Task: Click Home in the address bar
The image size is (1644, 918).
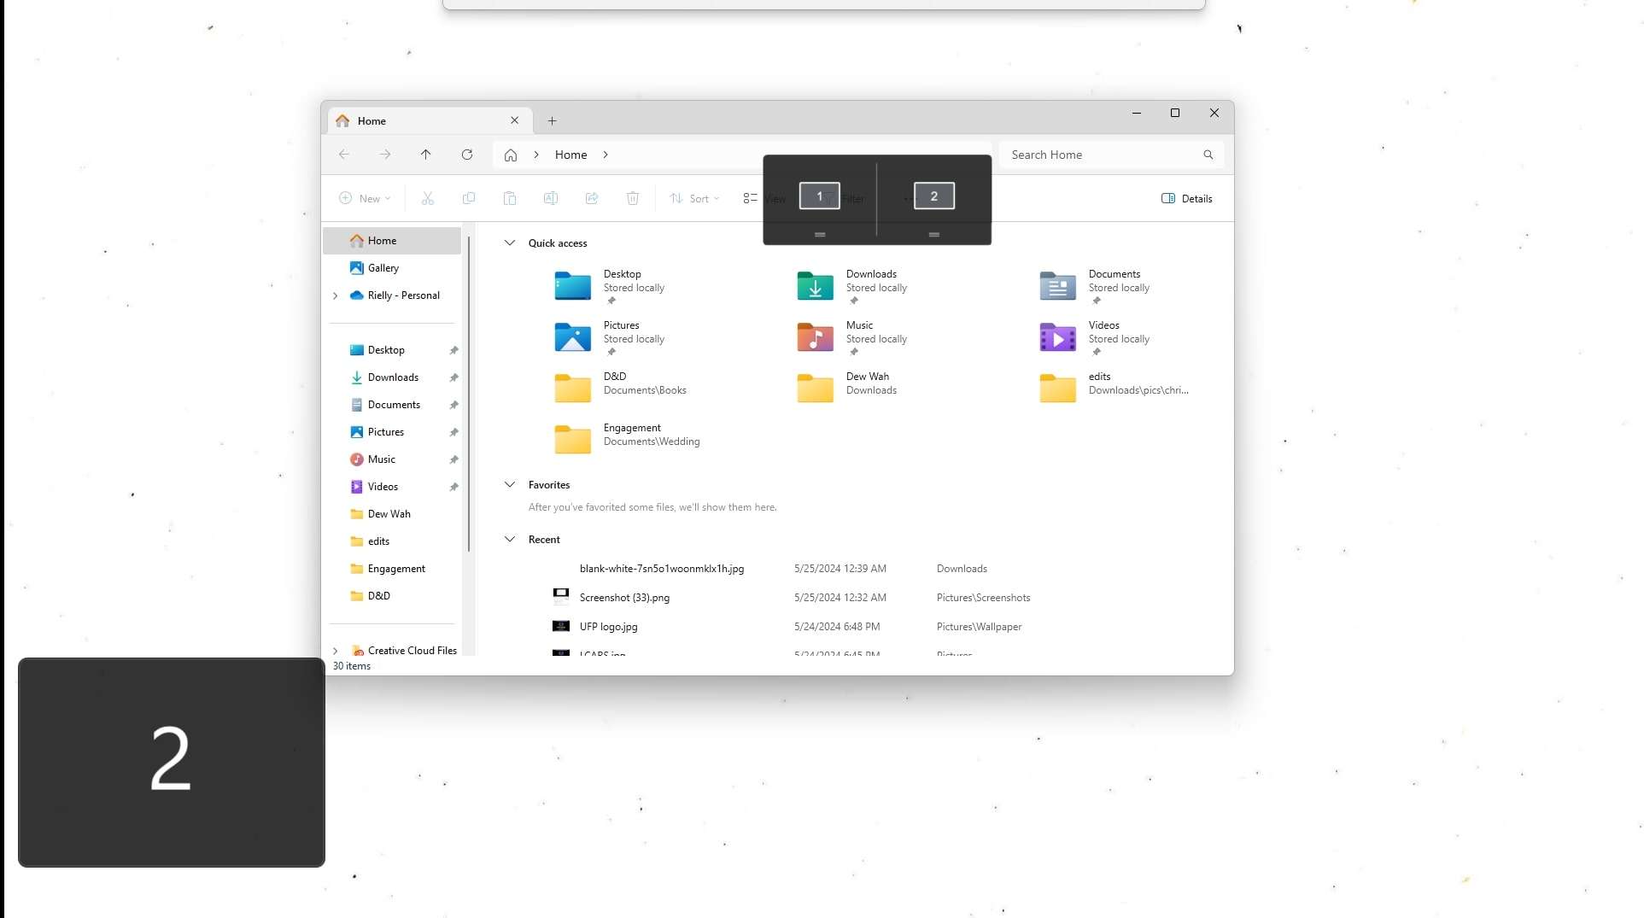Action: pyautogui.click(x=570, y=155)
